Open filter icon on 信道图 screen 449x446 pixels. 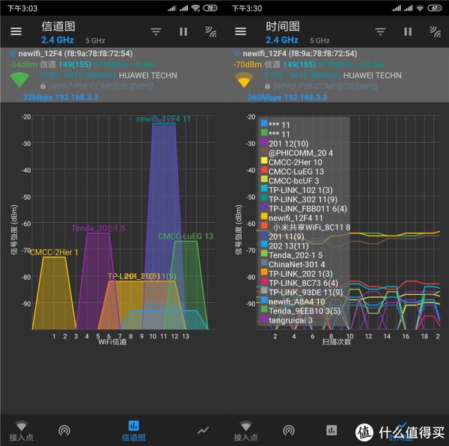coord(156,32)
